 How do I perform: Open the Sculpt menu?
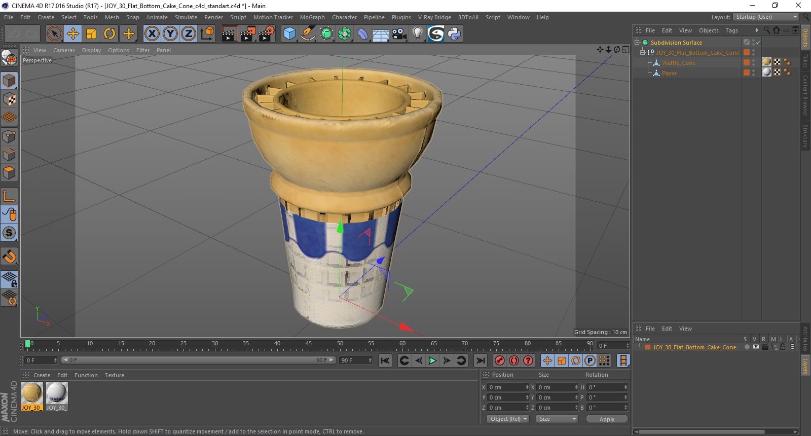(238, 17)
